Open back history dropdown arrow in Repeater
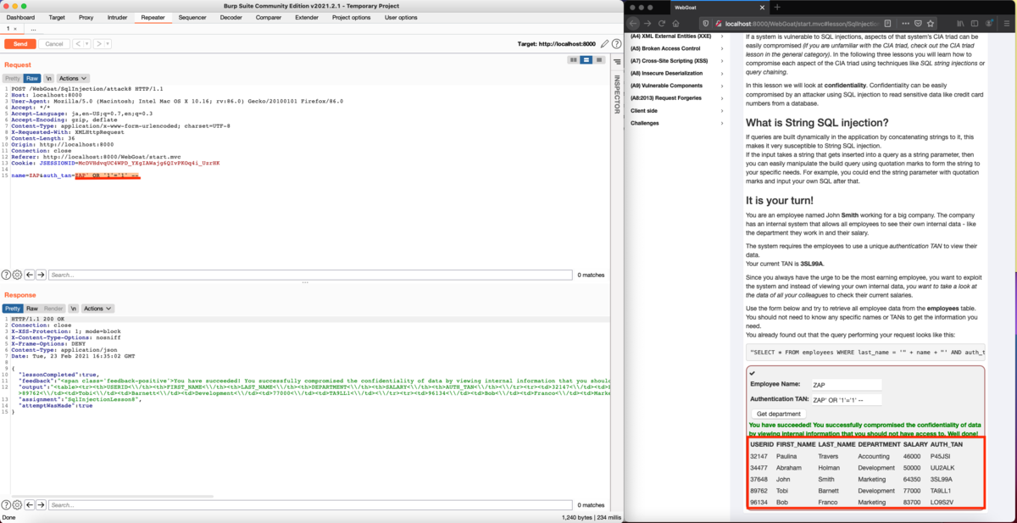 pos(86,43)
